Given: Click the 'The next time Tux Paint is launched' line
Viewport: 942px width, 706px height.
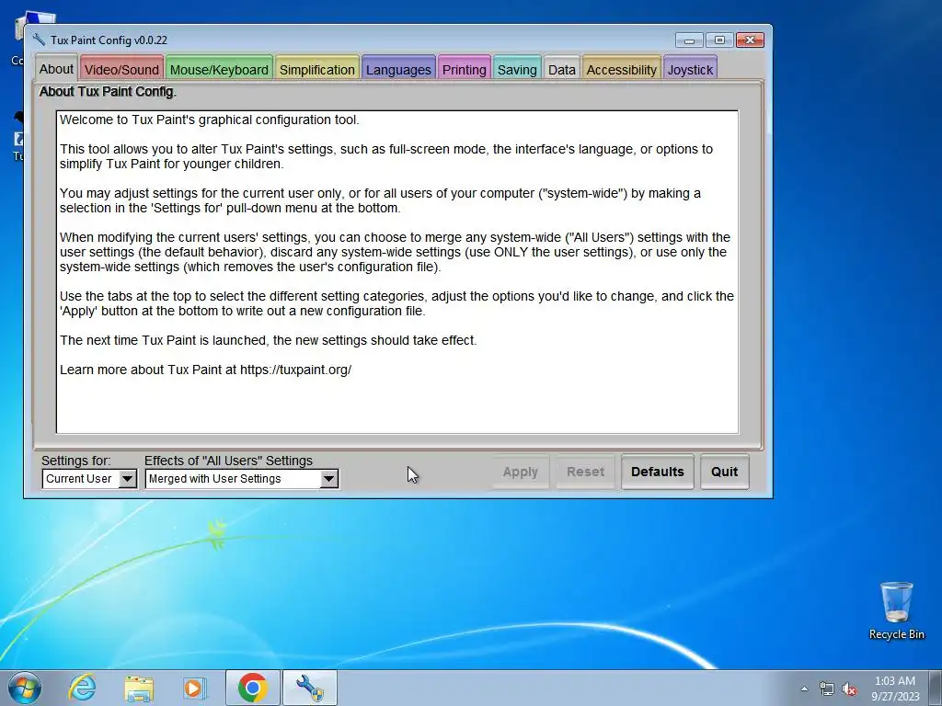Looking at the screenshot, I should pyautogui.click(x=268, y=340).
